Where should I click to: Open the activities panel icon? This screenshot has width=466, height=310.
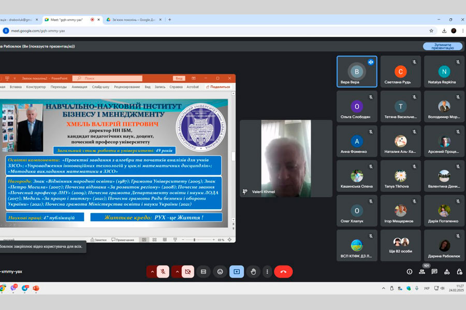pos(447,271)
